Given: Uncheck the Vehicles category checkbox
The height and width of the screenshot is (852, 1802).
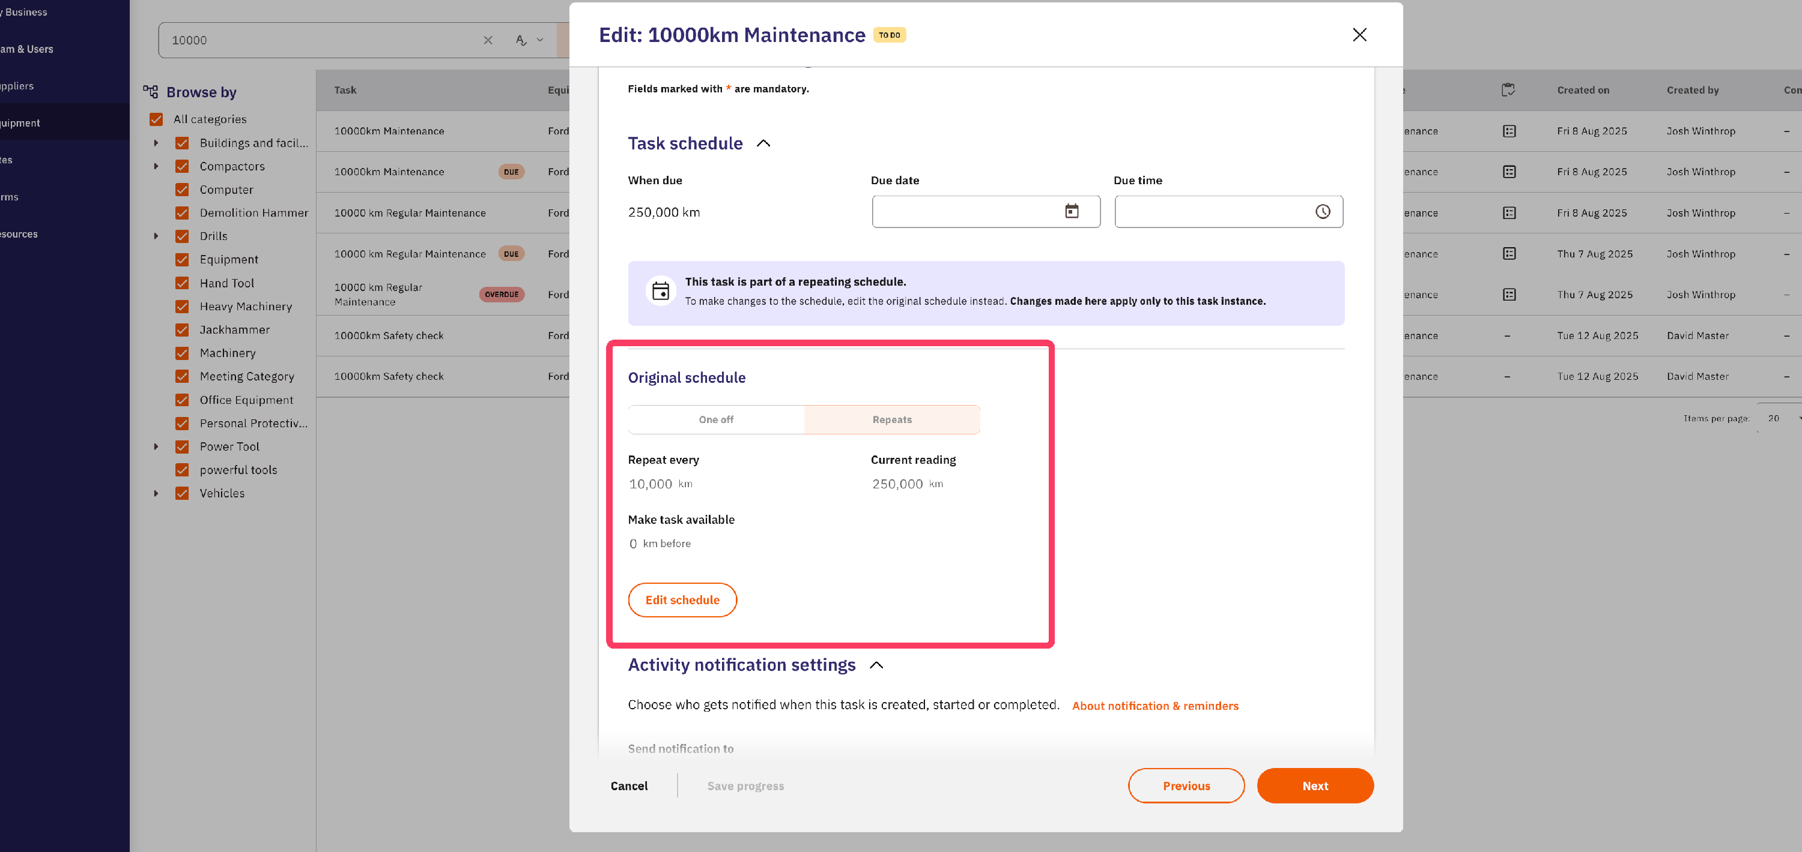Looking at the screenshot, I should [182, 493].
